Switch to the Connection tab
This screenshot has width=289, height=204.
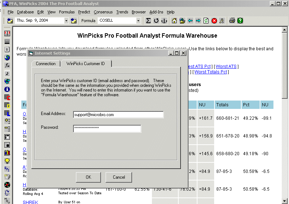46,64
